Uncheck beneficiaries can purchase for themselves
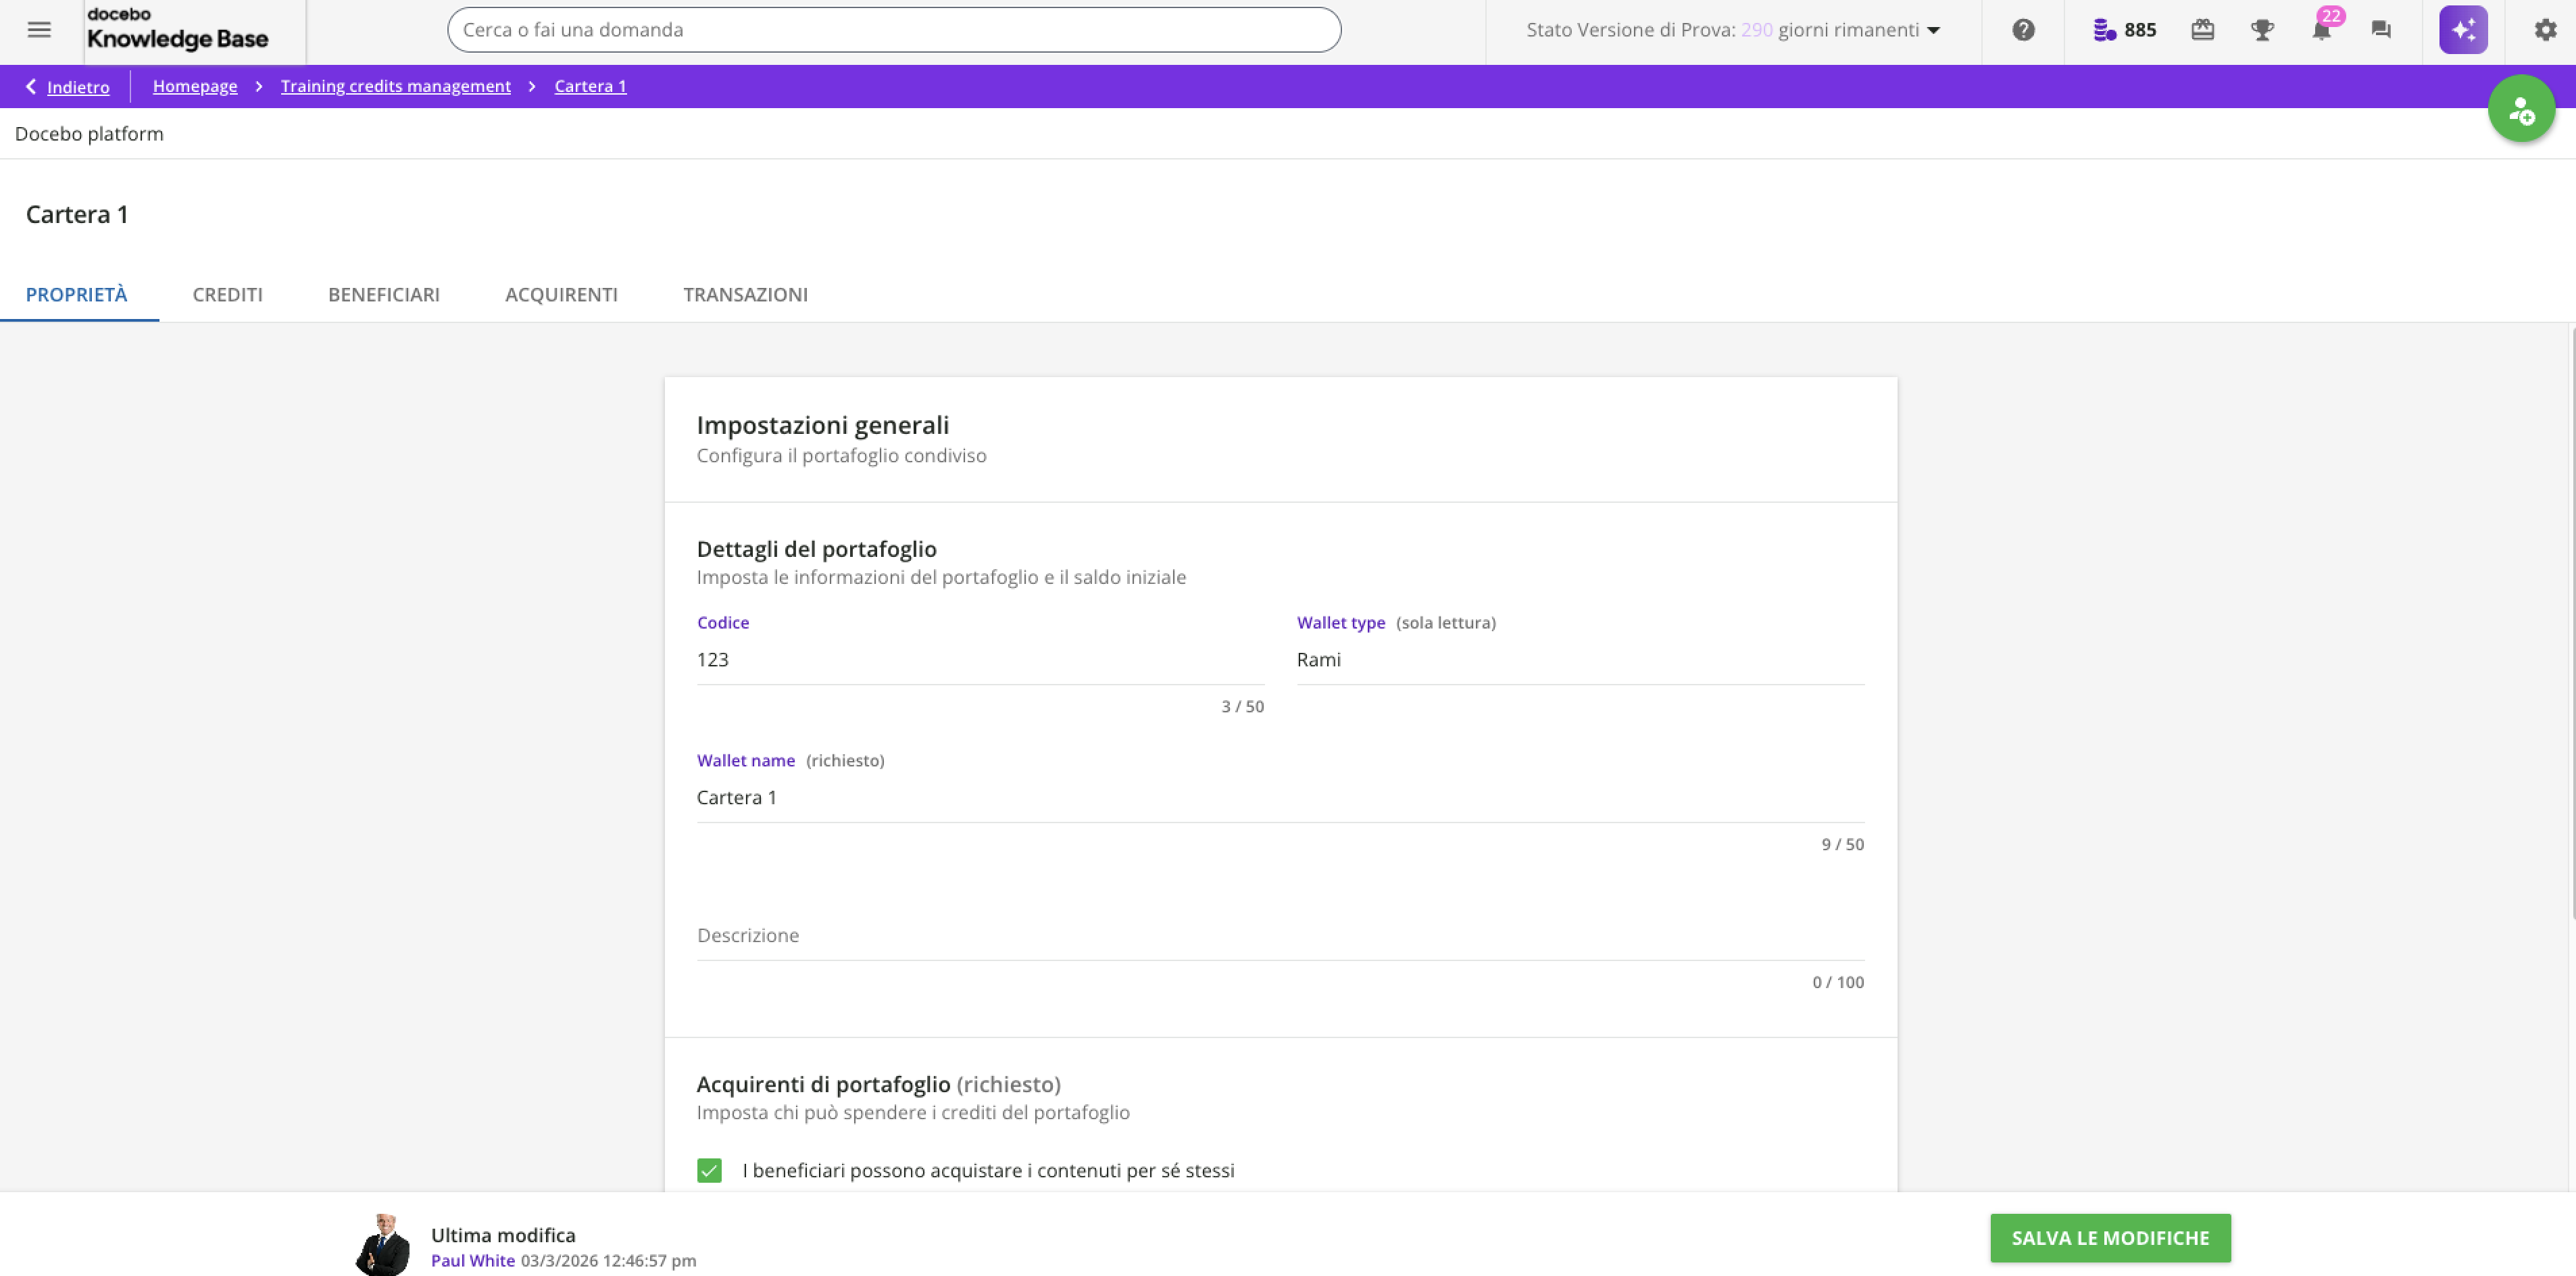 click(x=709, y=1170)
